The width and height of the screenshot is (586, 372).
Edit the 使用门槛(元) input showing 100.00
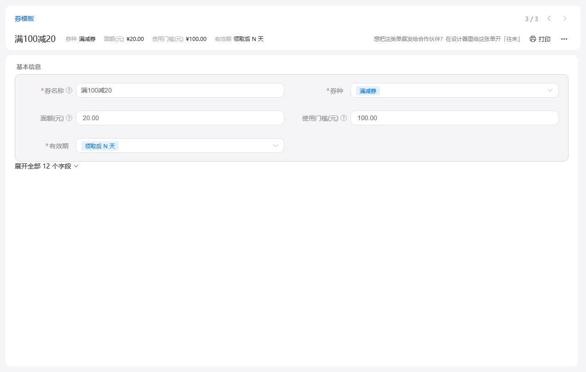click(x=454, y=118)
